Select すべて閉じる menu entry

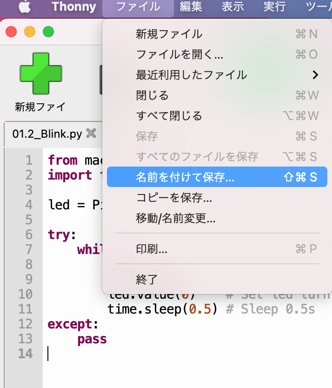pos(217,115)
